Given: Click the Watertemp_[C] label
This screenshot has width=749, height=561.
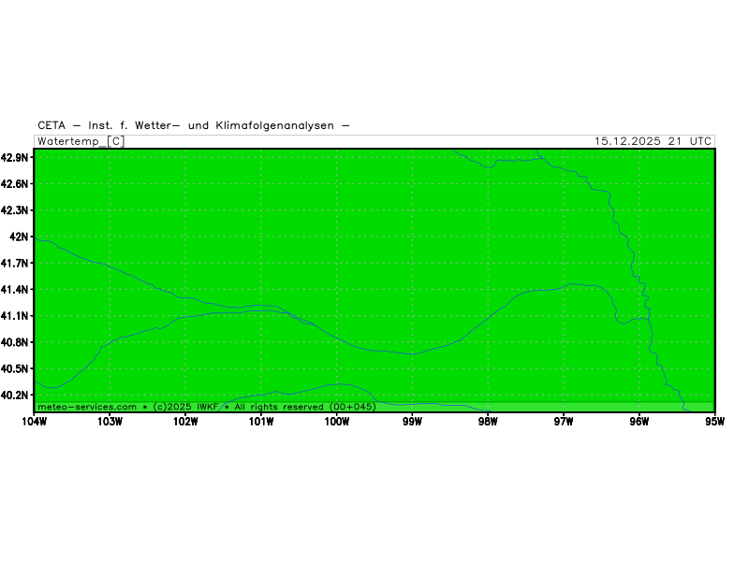Looking at the screenshot, I should tap(81, 141).
